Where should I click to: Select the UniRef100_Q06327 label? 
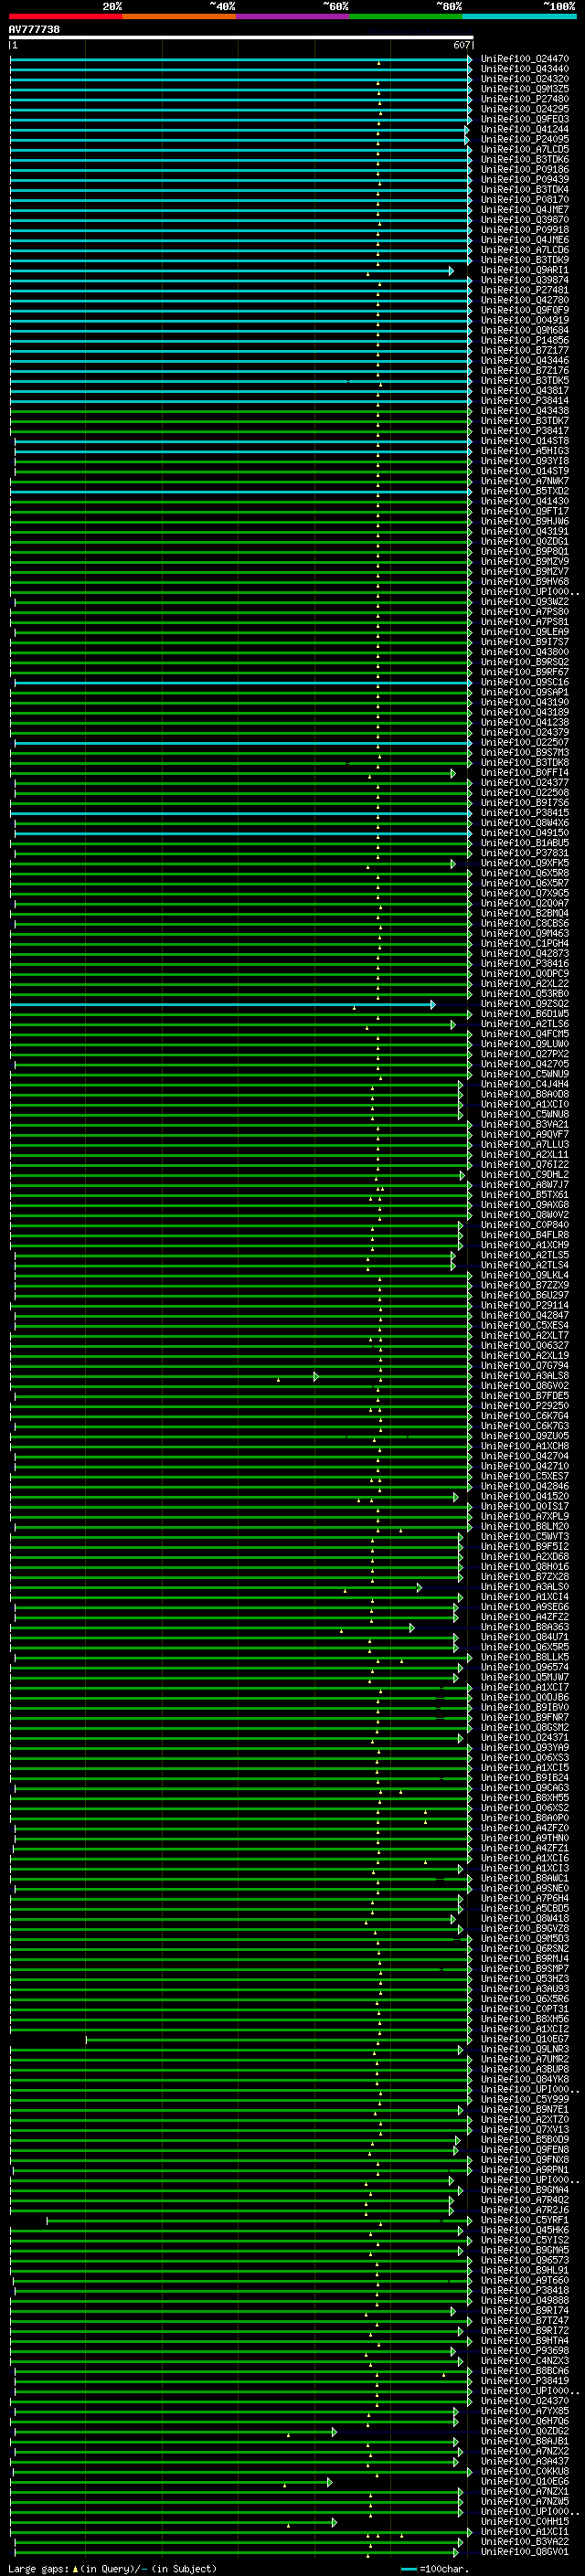pos(525,1346)
